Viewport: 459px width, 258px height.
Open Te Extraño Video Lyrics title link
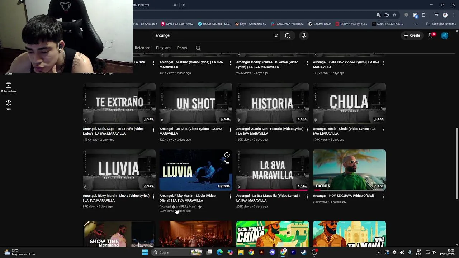click(x=113, y=131)
